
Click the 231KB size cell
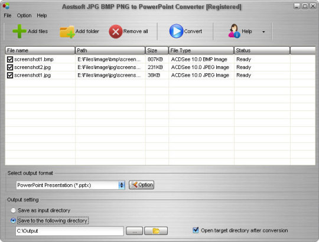[x=155, y=67]
